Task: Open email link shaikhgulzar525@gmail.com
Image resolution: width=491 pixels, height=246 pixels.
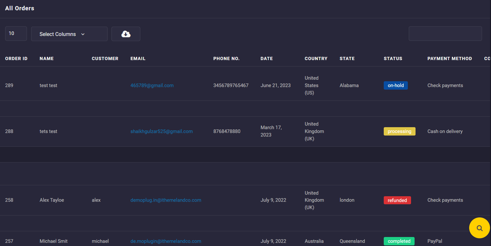Action: pos(162,131)
